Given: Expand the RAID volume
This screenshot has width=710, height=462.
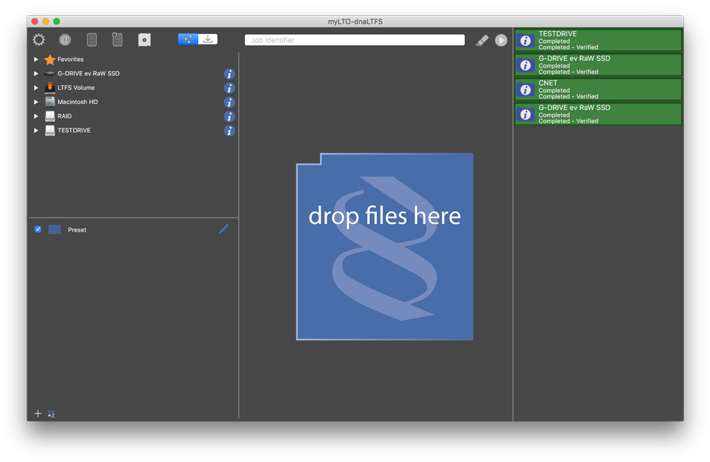Looking at the screenshot, I should [x=36, y=116].
